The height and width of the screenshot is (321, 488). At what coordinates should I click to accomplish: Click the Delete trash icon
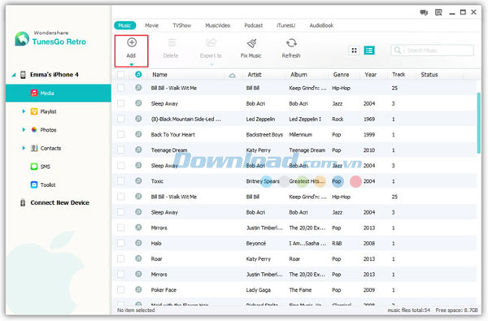172,42
